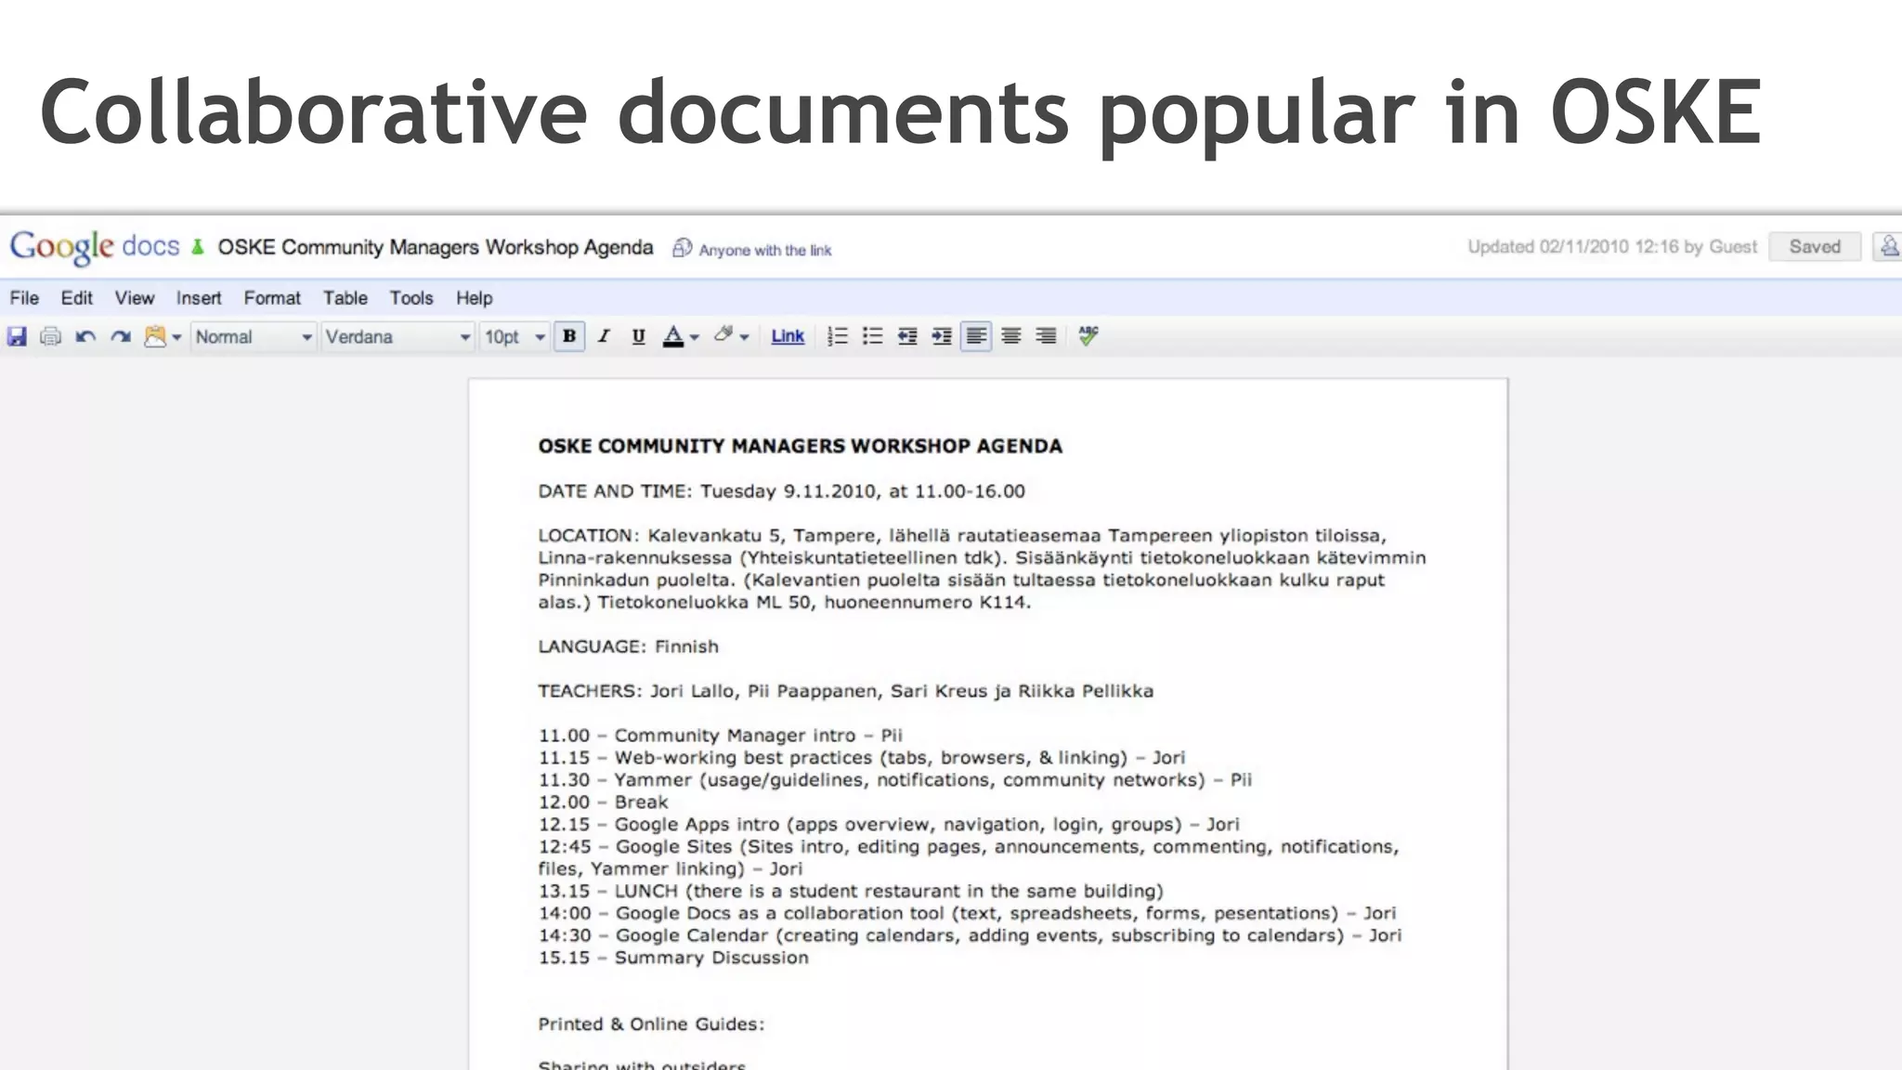The width and height of the screenshot is (1902, 1070).
Task: Open the Tools menu
Action: point(411,298)
